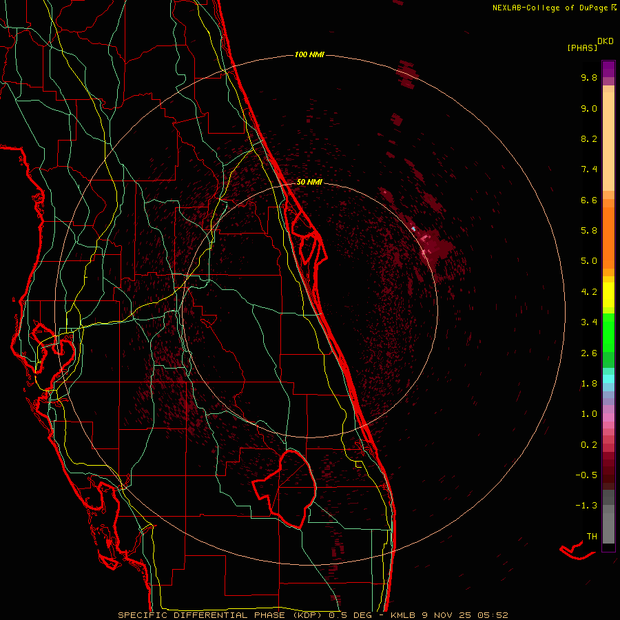620x620 pixels.
Task: Click the 4.2 value on the color scale
Action: [x=589, y=292]
